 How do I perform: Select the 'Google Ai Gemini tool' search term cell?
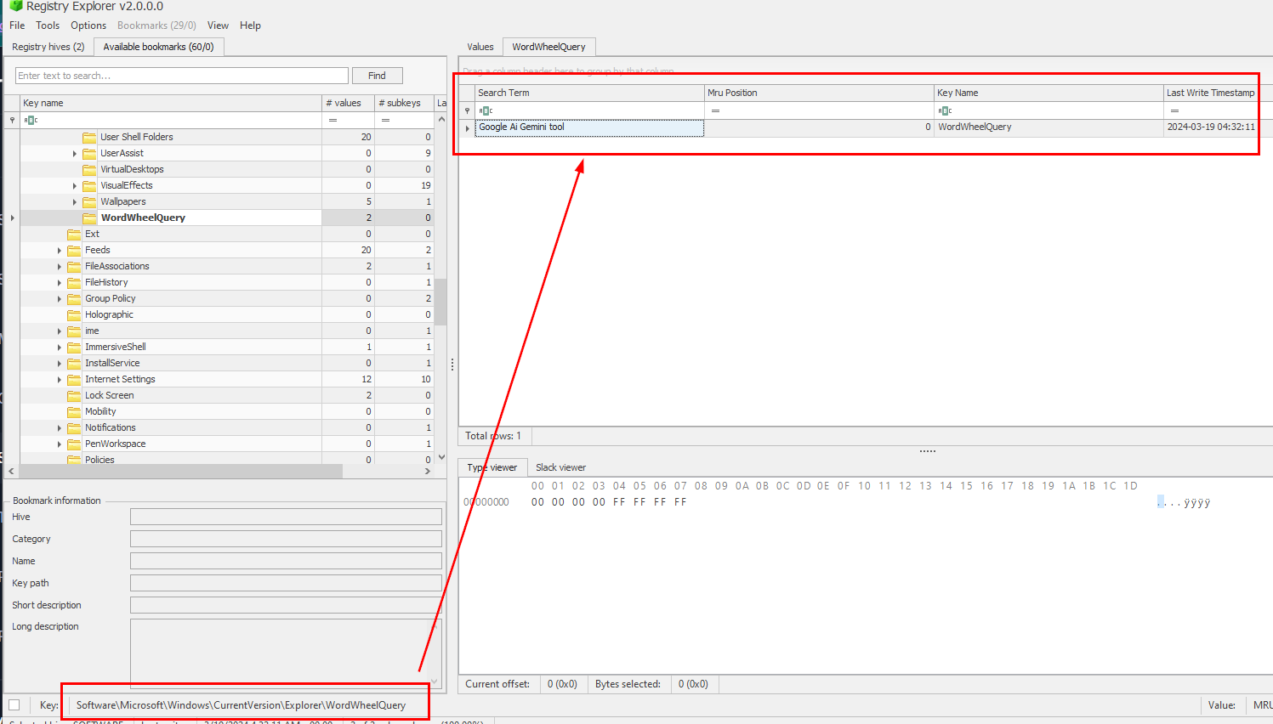589,127
